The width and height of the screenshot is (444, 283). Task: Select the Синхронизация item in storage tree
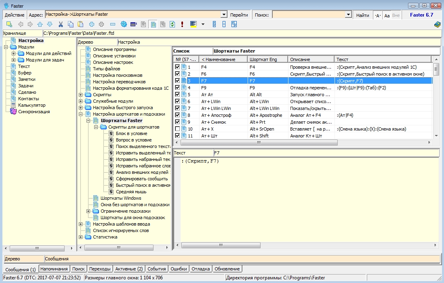click(34, 112)
